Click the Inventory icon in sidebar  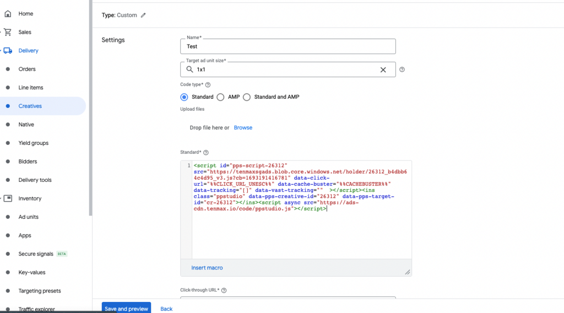[x=8, y=198]
